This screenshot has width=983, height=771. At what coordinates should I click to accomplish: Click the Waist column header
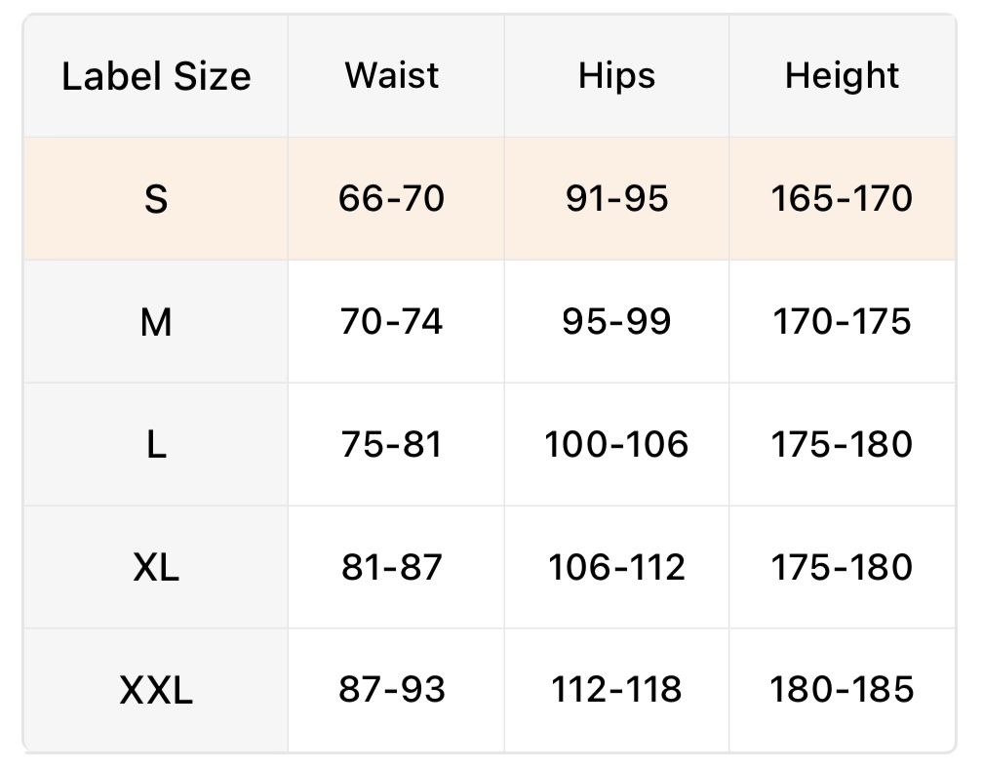click(x=392, y=75)
